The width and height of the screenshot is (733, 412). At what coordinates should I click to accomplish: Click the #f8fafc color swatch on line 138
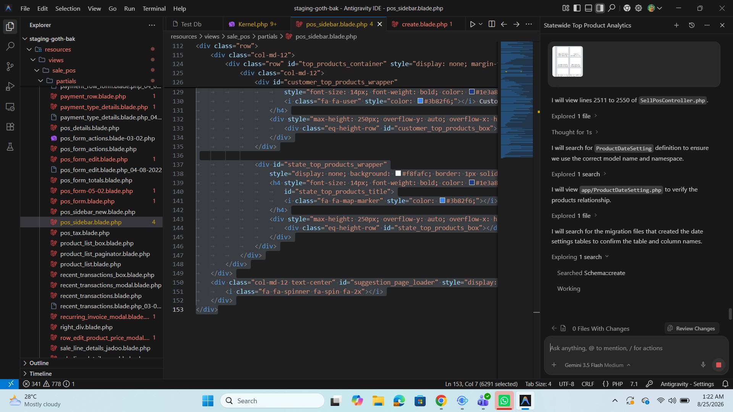(398, 174)
